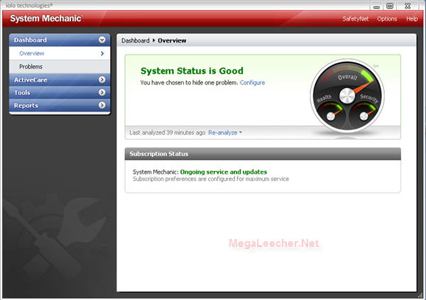
Task: Maximize the System Mechanic window
Action: tap(390, 6)
